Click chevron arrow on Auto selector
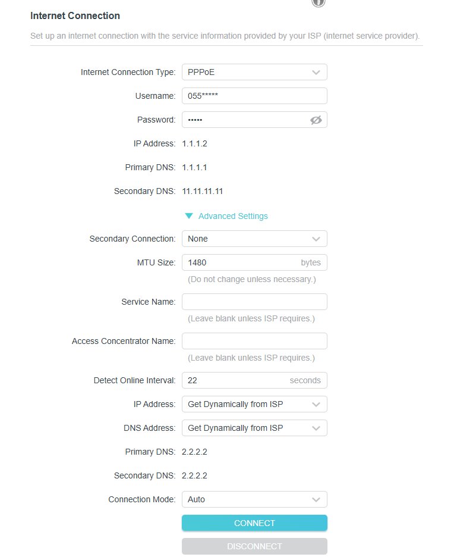 pyautogui.click(x=316, y=500)
